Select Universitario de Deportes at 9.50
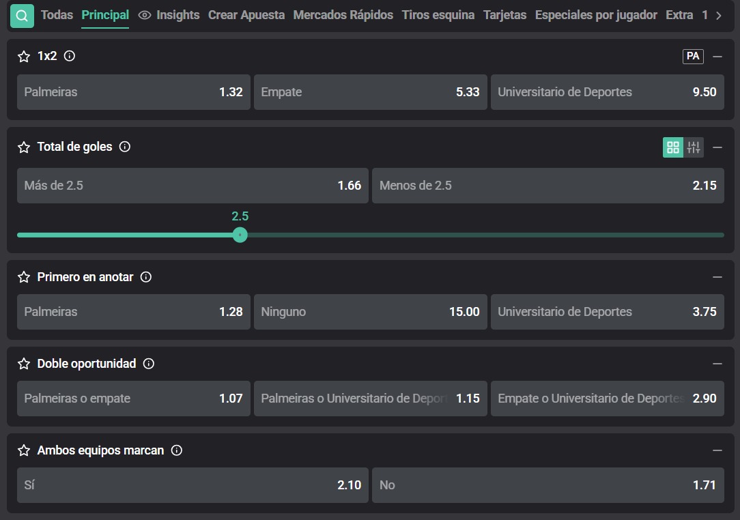 (608, 92)
